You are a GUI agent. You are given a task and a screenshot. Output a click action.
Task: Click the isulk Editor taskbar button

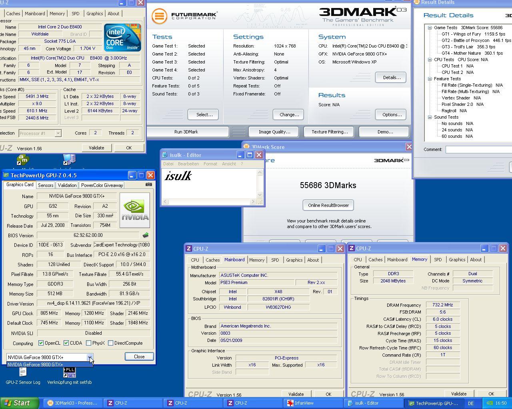click(373, 403)
